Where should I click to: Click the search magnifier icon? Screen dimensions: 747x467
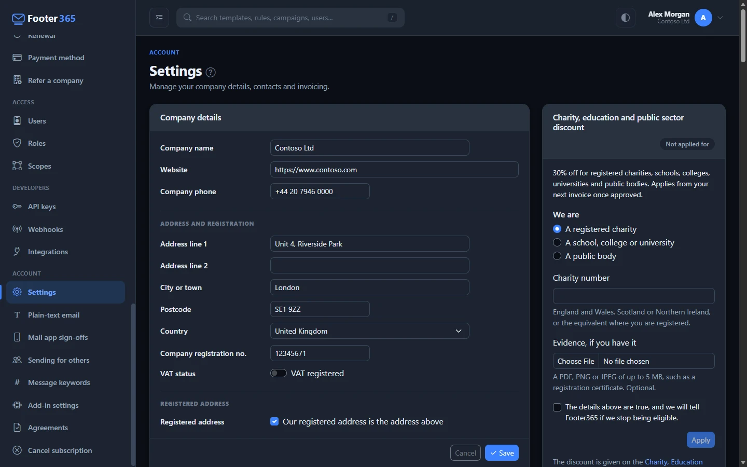(x=187, y=18)
